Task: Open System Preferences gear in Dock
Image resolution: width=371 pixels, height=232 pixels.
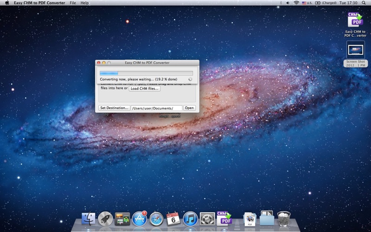Action: (x=207, y=219)
